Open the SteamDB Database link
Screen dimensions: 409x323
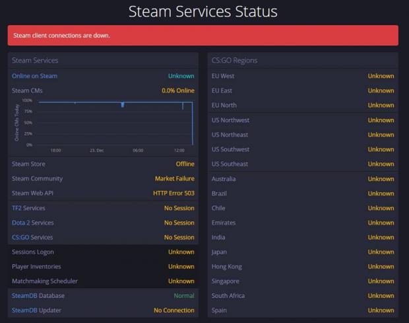click(x=38, y=296)
